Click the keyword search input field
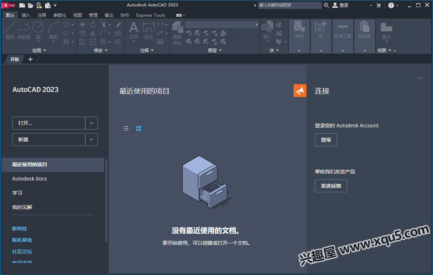 click(x=290, y=5)
